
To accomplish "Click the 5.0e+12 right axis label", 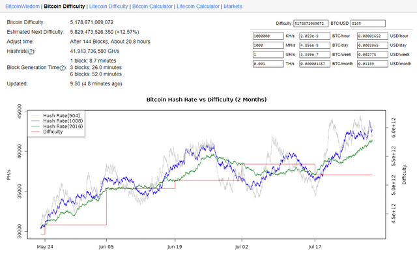I will point(394,185).
